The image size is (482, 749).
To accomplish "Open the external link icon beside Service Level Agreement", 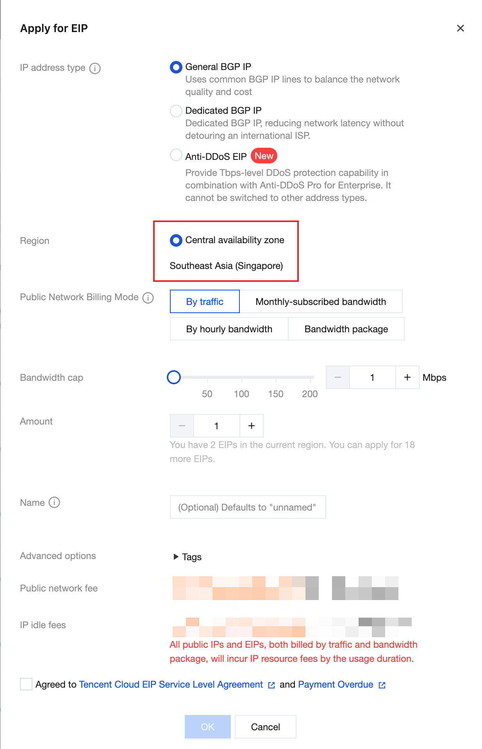I will pyautogui.click(x=271, y=685).
